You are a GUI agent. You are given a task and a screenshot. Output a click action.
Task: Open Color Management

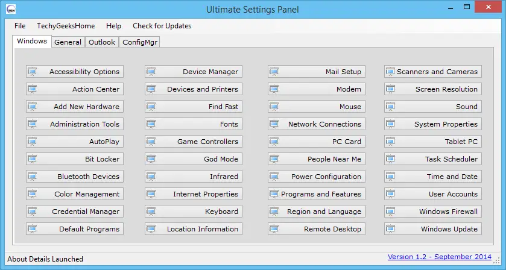[75, 194]
